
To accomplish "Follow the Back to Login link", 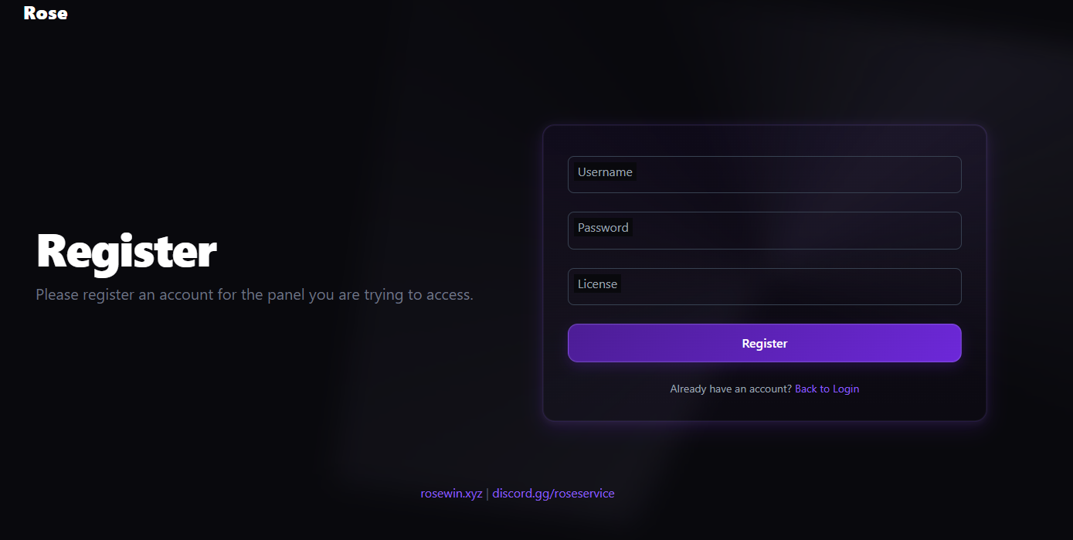I will [x=827, y=389].
